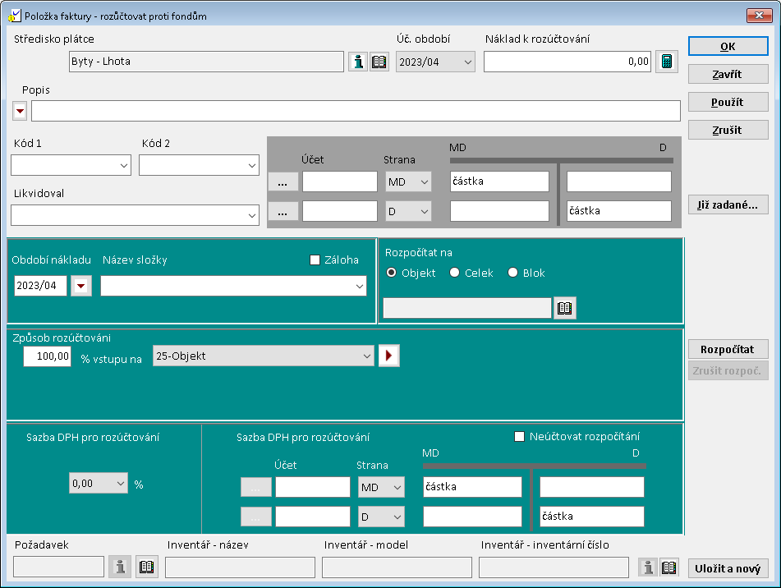Open the book lookup beside Středisko plátce

coord(379,62)
